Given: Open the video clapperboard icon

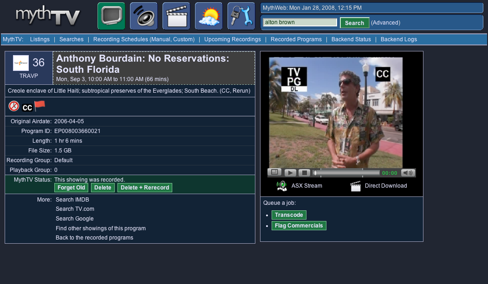Looking at the screenshot, I should coord(176,16).
